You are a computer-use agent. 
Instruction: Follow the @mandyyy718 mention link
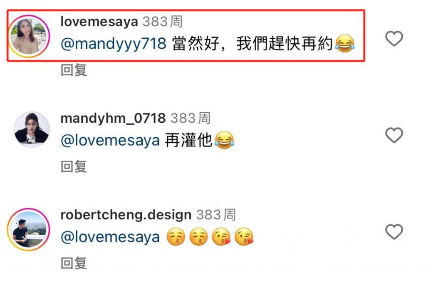(x=114, y=44)
